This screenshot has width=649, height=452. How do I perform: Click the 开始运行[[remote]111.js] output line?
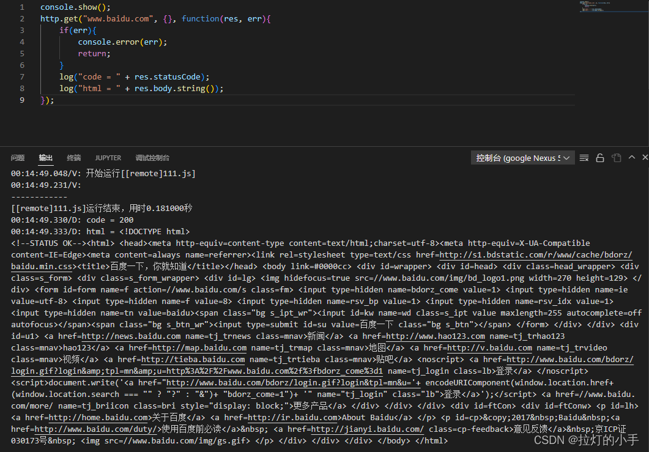141,174
